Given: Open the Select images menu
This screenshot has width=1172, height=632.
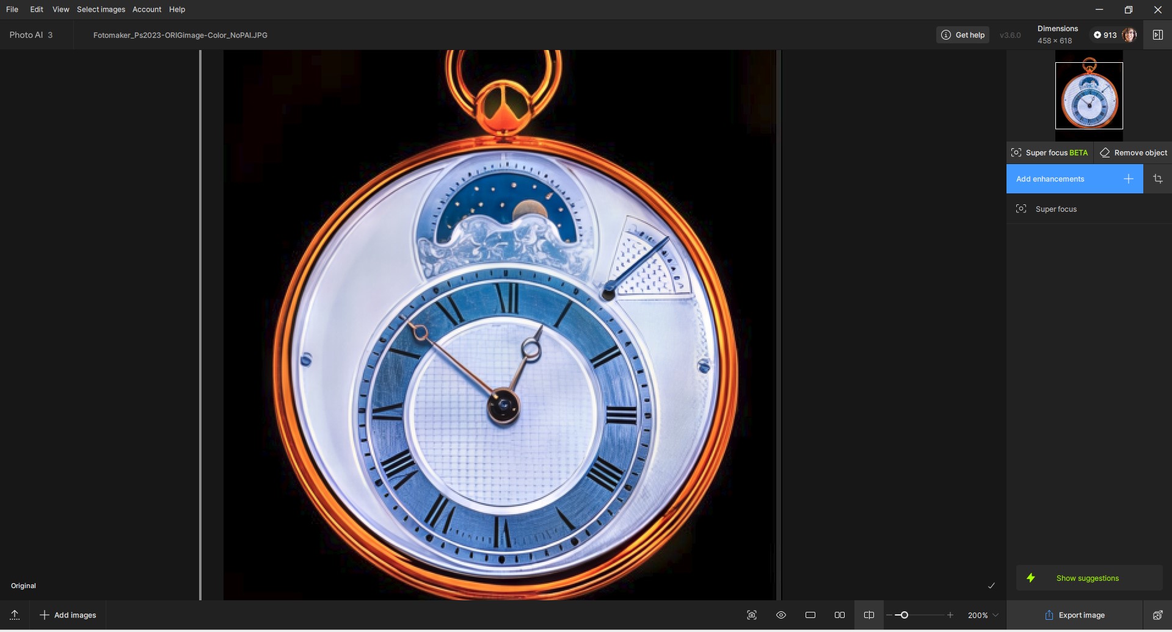Looking at the screenshot, I should click(101, 9).
